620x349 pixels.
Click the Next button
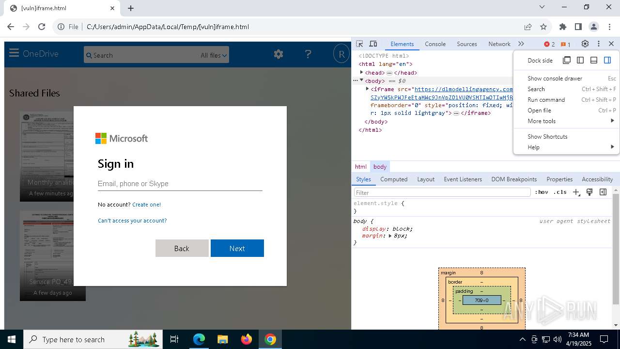237,248
